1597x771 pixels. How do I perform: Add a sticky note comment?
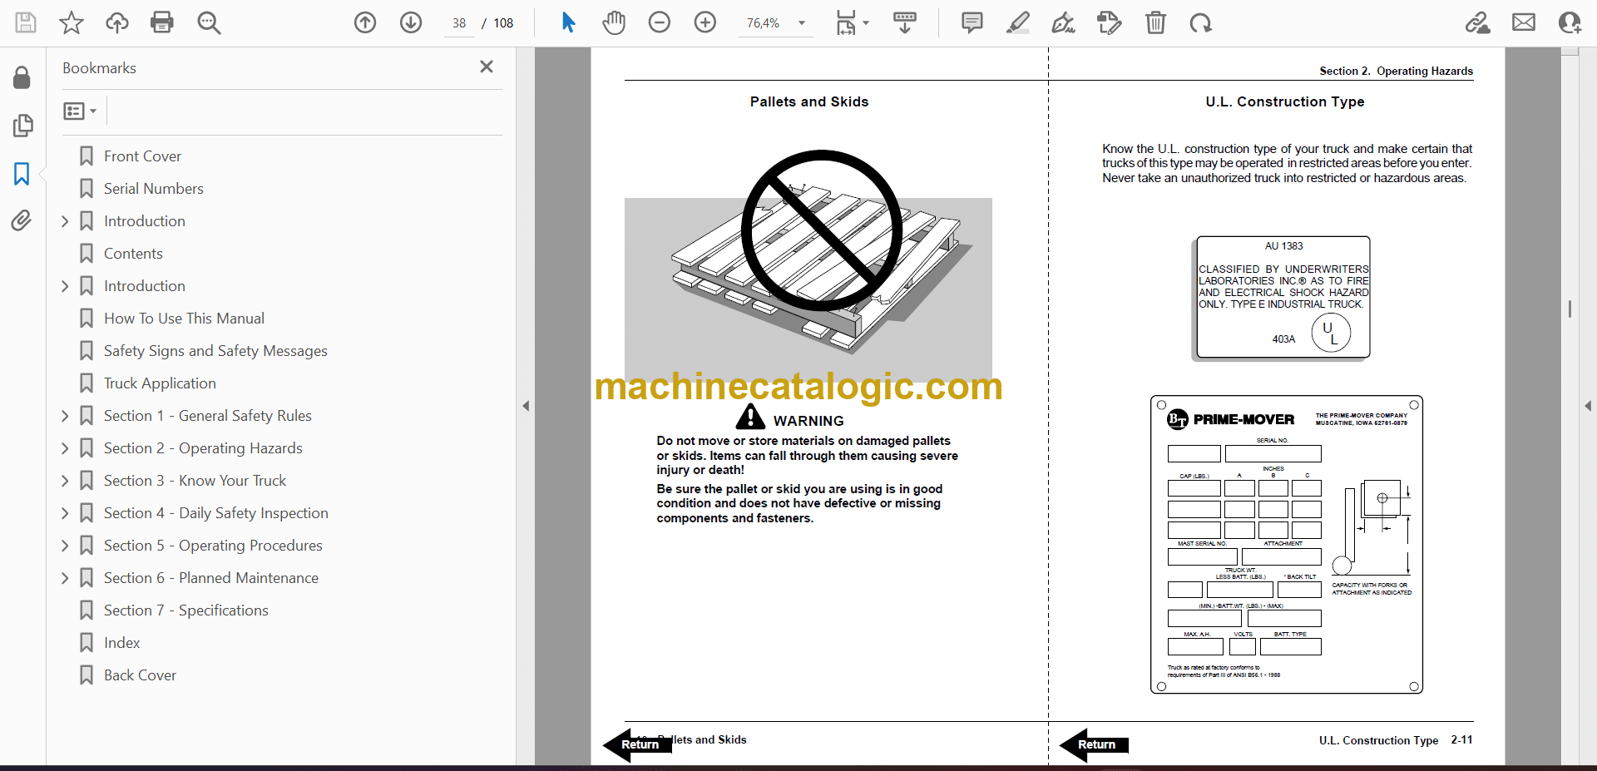point(972,22)
